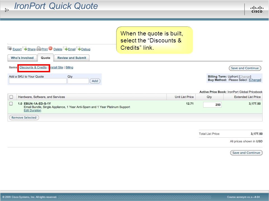
Task: Click the Total List Price value 3,177.50
Action: (x=256, y=134)
